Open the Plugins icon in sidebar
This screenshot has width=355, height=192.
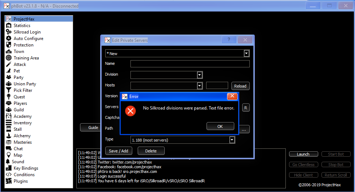[9, 181]
